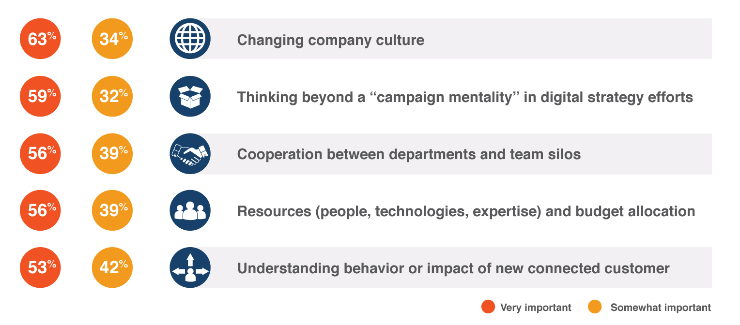Image resolution: width=740 pixels, height=325 pixels.
Task: Click orange 39% circle beside handshake row
Action: click(112, 153)
